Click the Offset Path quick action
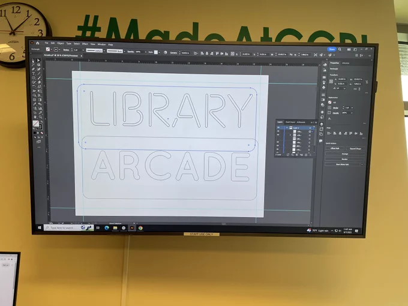408x306 pixels. tap(335, 148)
